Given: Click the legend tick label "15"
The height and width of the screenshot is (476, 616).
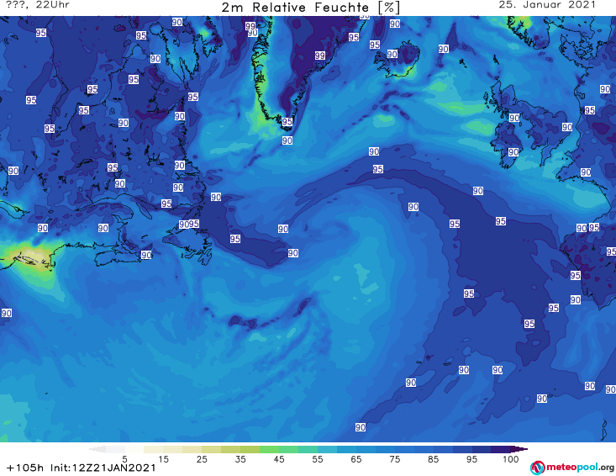Looking at the screenshot, I should click(x=163, y=459).
